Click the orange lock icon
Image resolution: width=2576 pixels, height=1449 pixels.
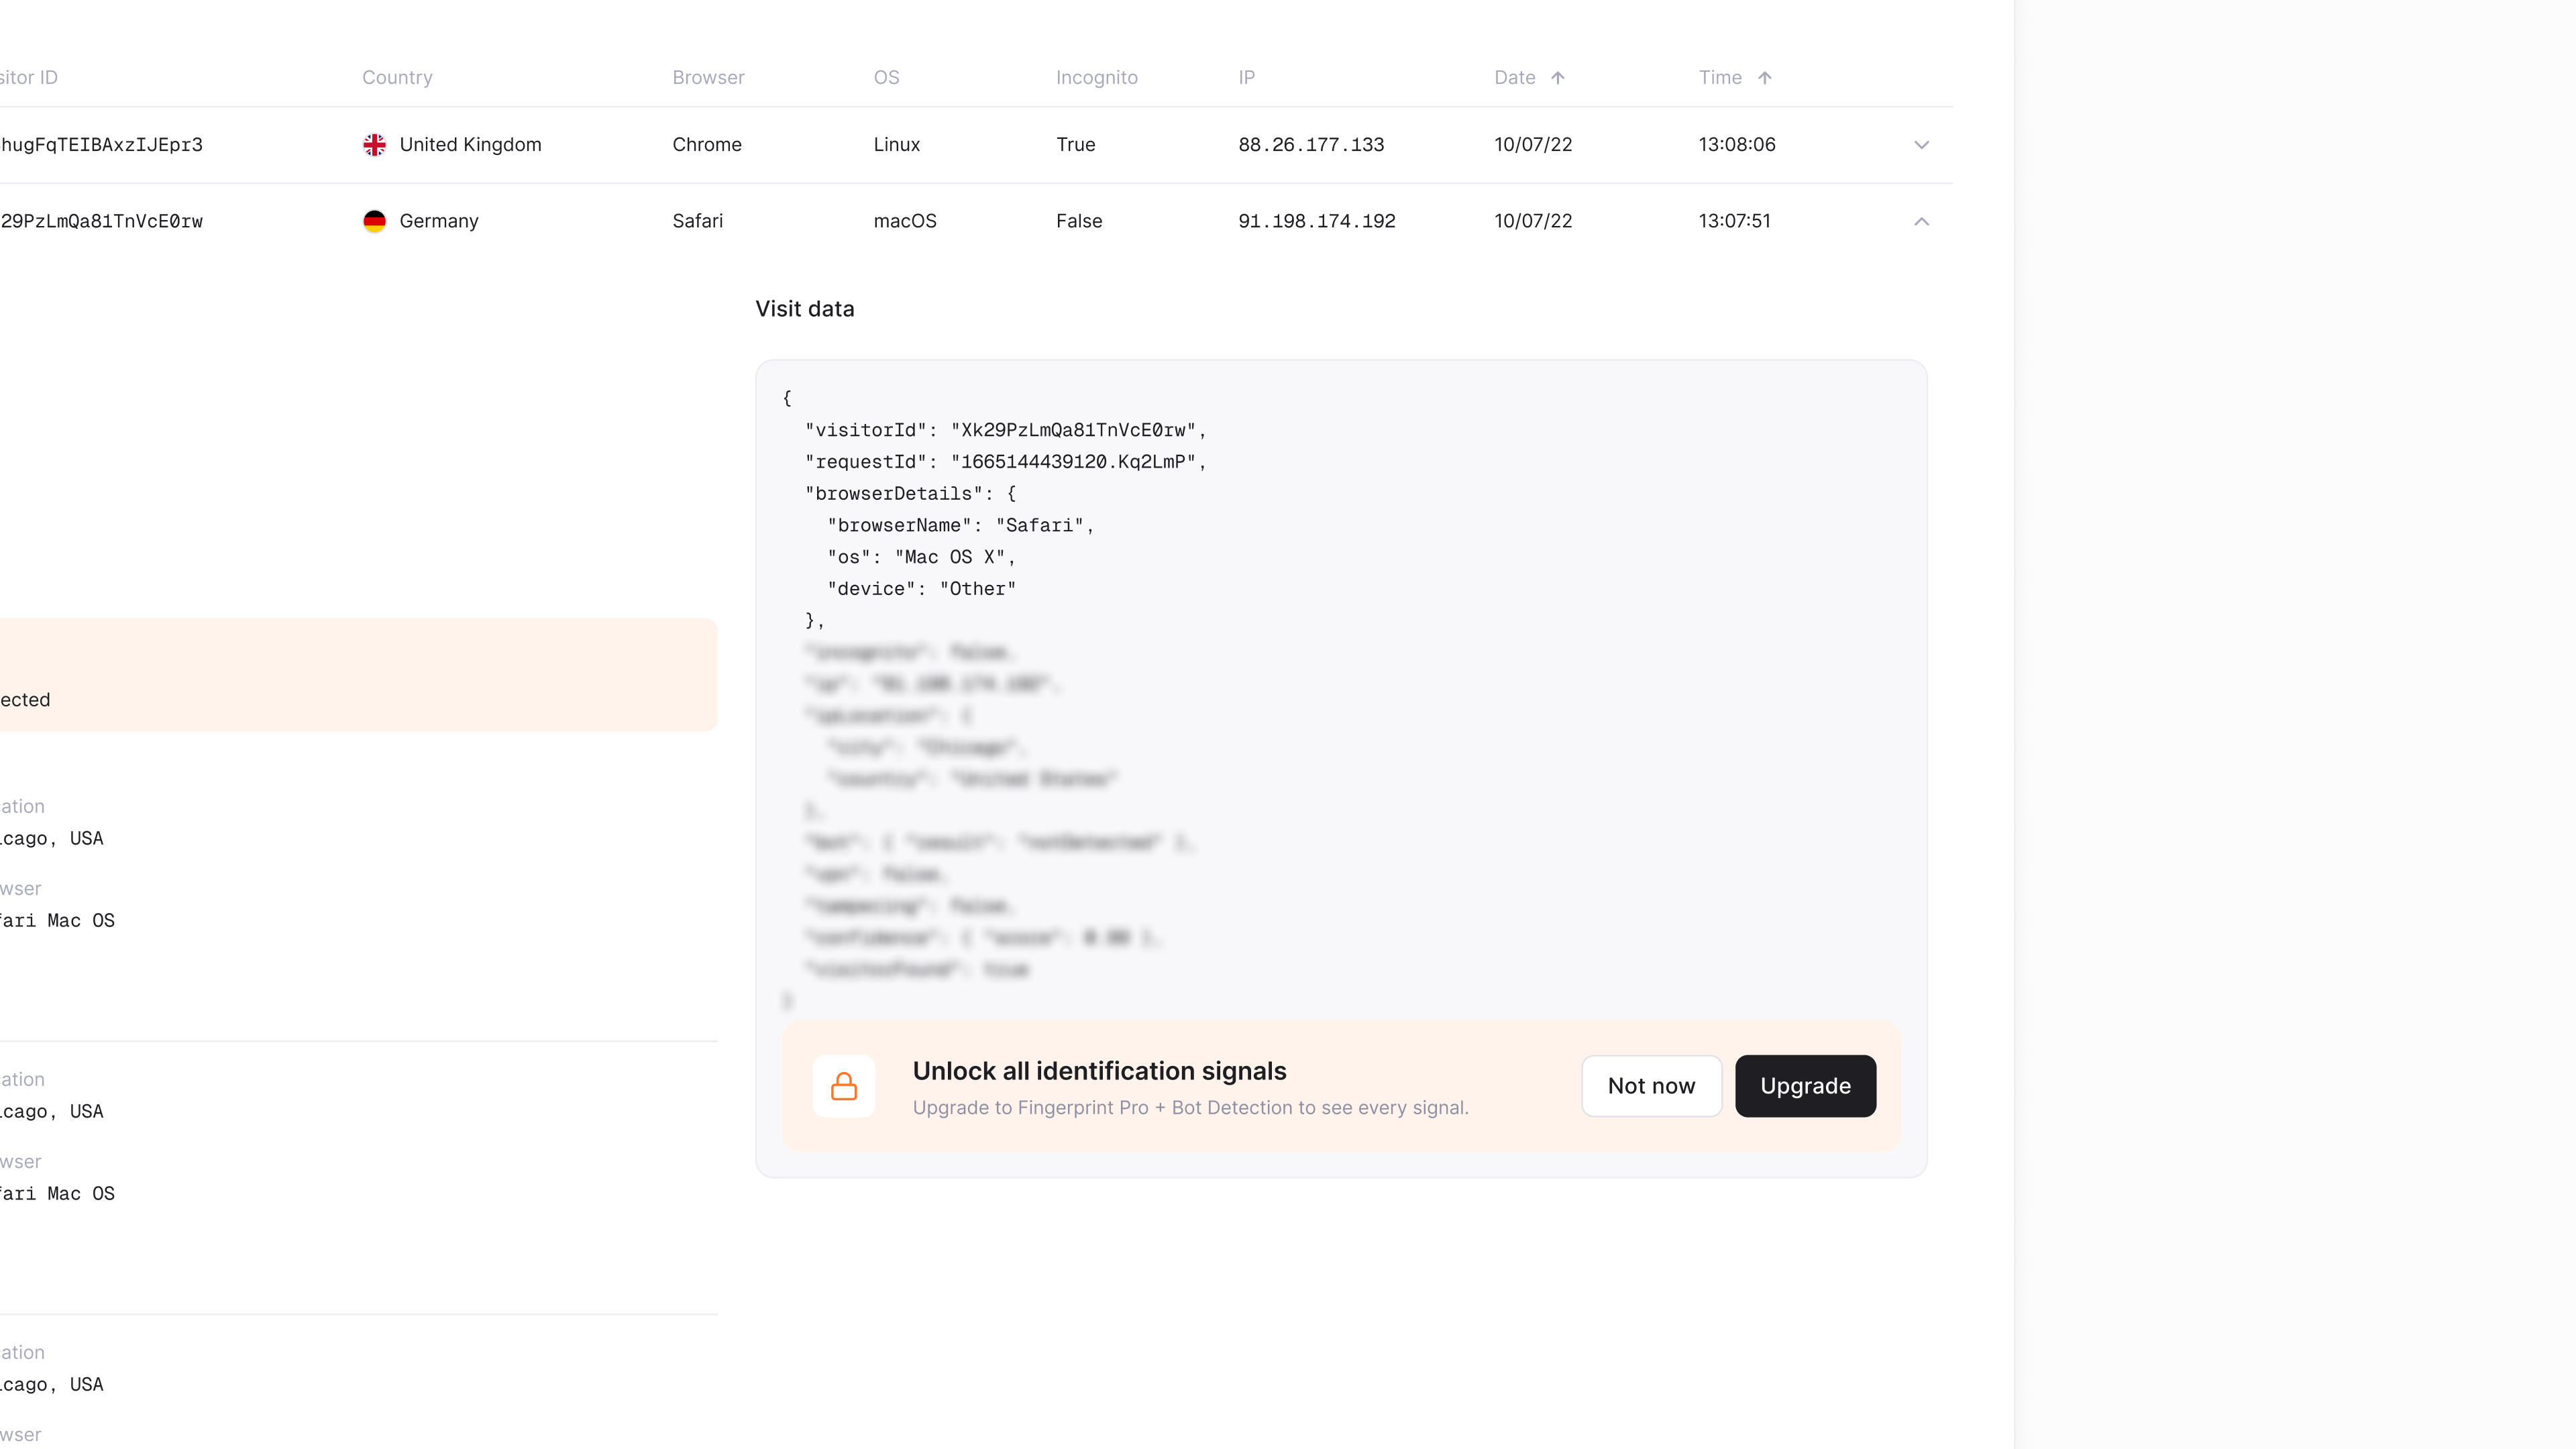[844, 1086]
